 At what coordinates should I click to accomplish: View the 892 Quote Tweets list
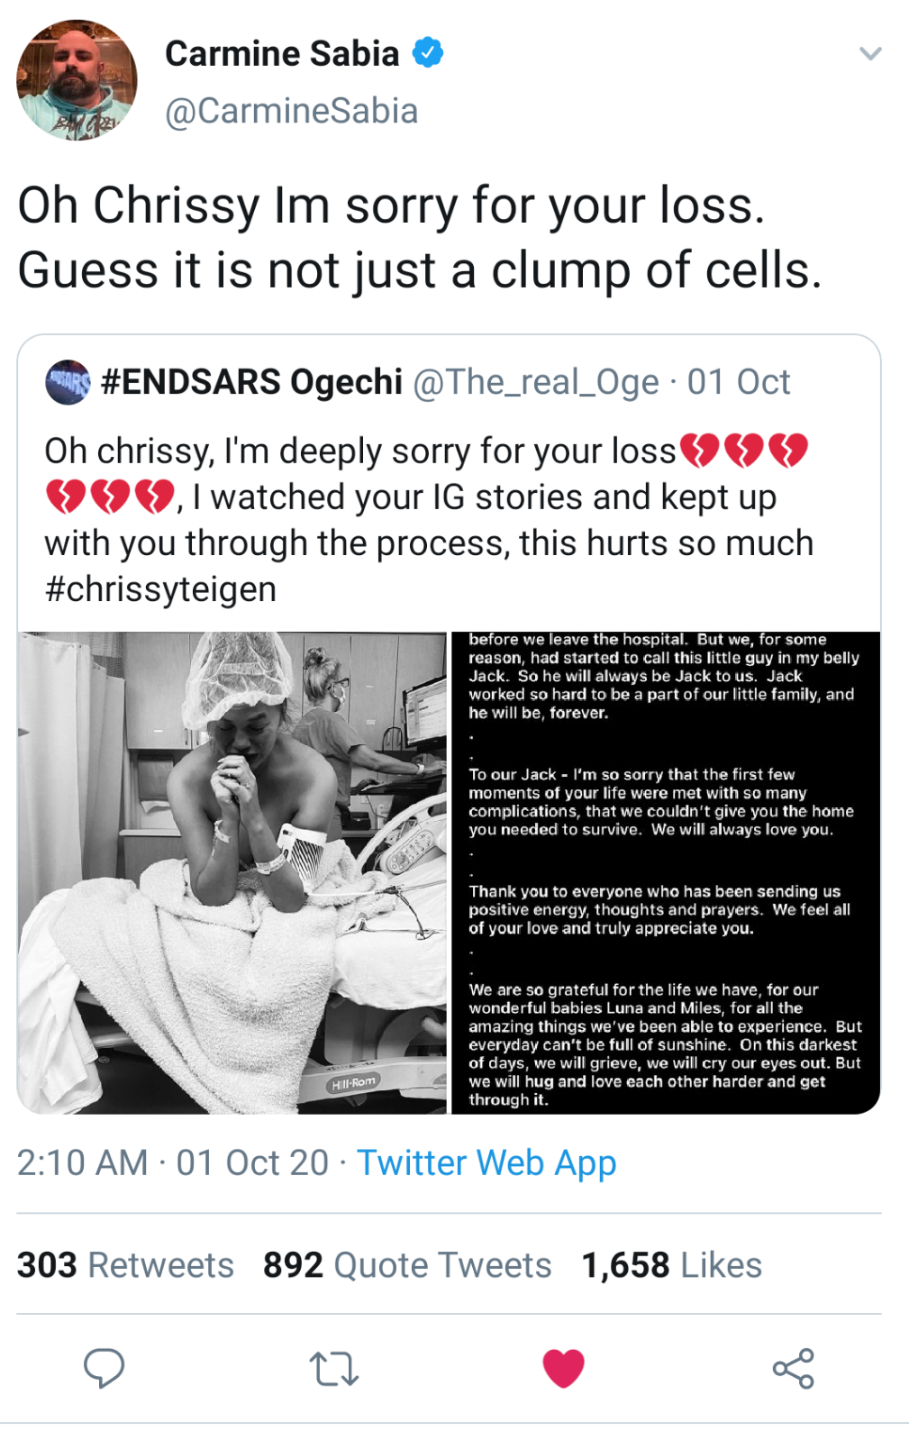pos(407,1265)
